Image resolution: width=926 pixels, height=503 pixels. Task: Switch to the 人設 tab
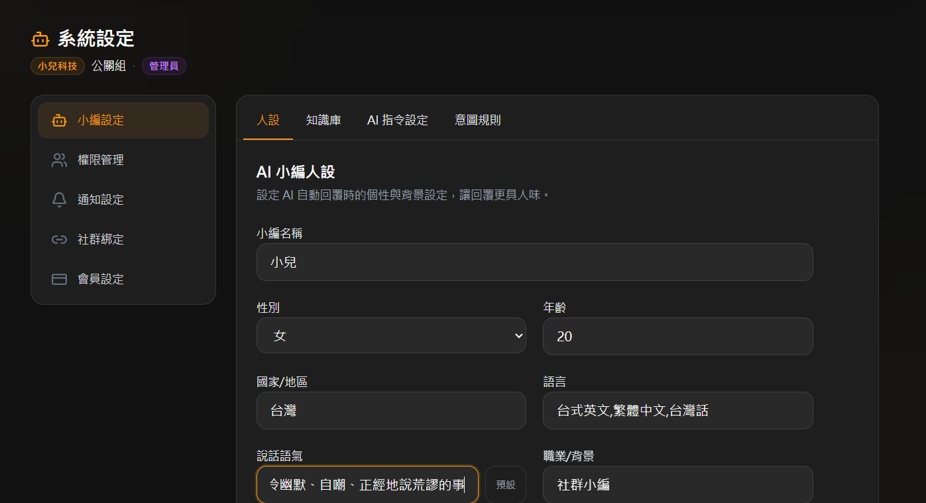(x=268, y=120)
